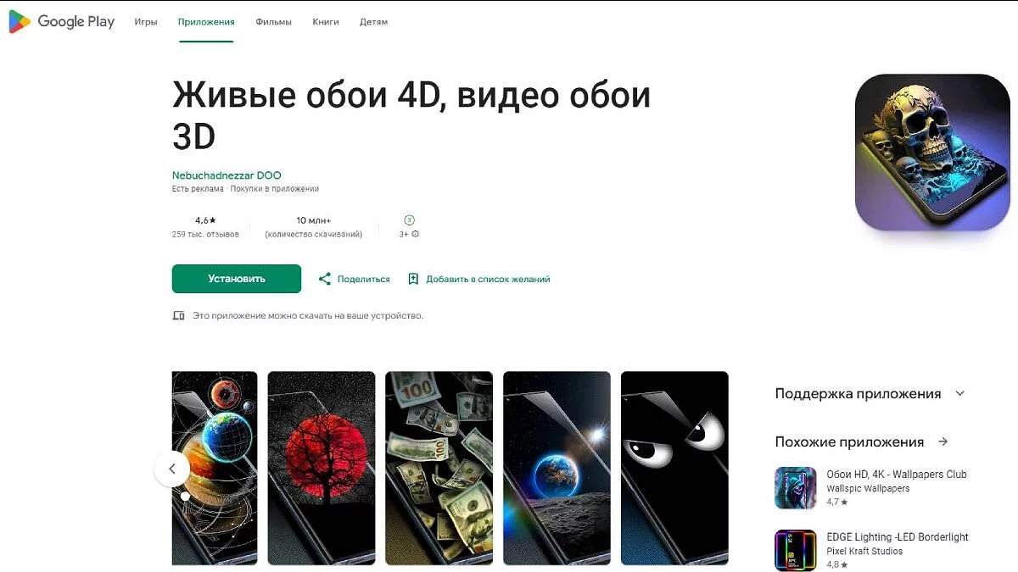Click the green Установить button
This screenshot has height=572, width=1018.
pyautogui.click(x=237, y=279)
